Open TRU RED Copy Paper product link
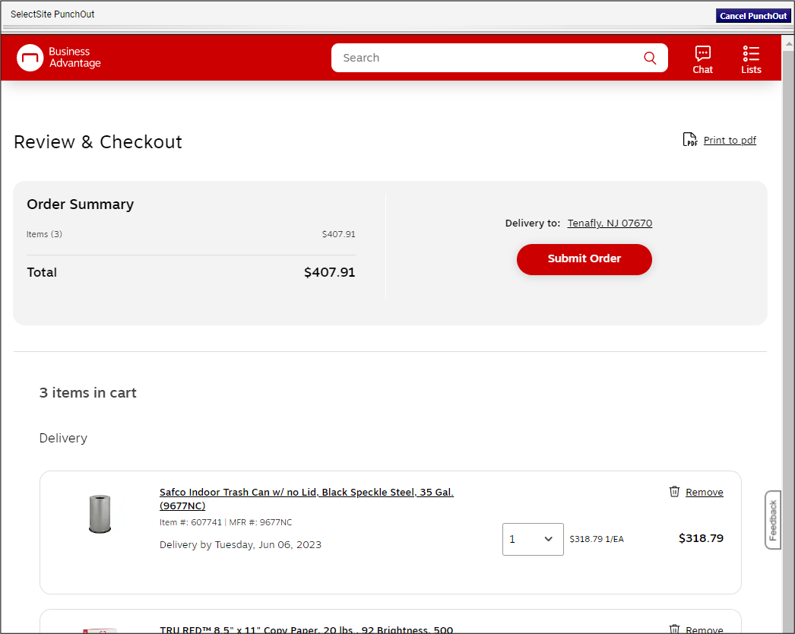This screenshot has width=795, height=634. pyautogui.click(x=306, y=629)
